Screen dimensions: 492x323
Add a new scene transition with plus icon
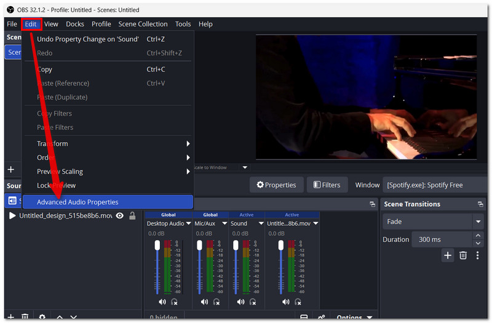click(x=448, y=255)
